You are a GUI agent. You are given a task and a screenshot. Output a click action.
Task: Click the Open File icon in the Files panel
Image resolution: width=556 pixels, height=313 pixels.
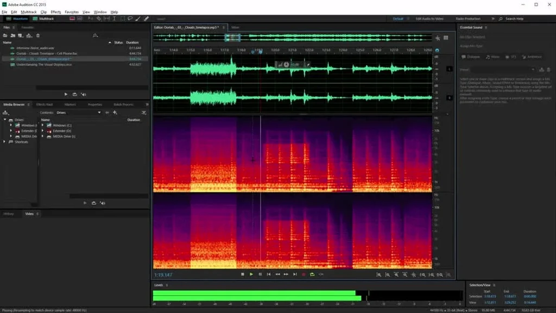[x=5, y=35]
